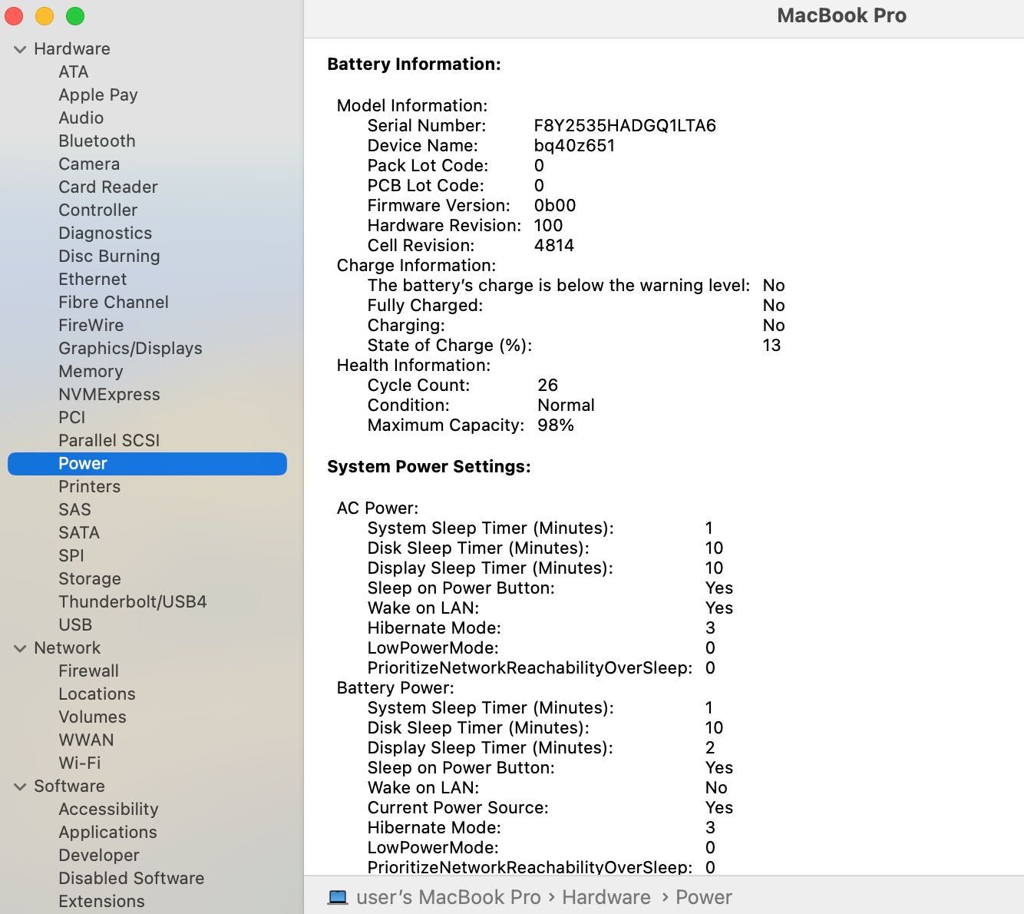This screenshot has width=1024, height=914.
Task: Select Developer under Software
Action: coord(99,855)
